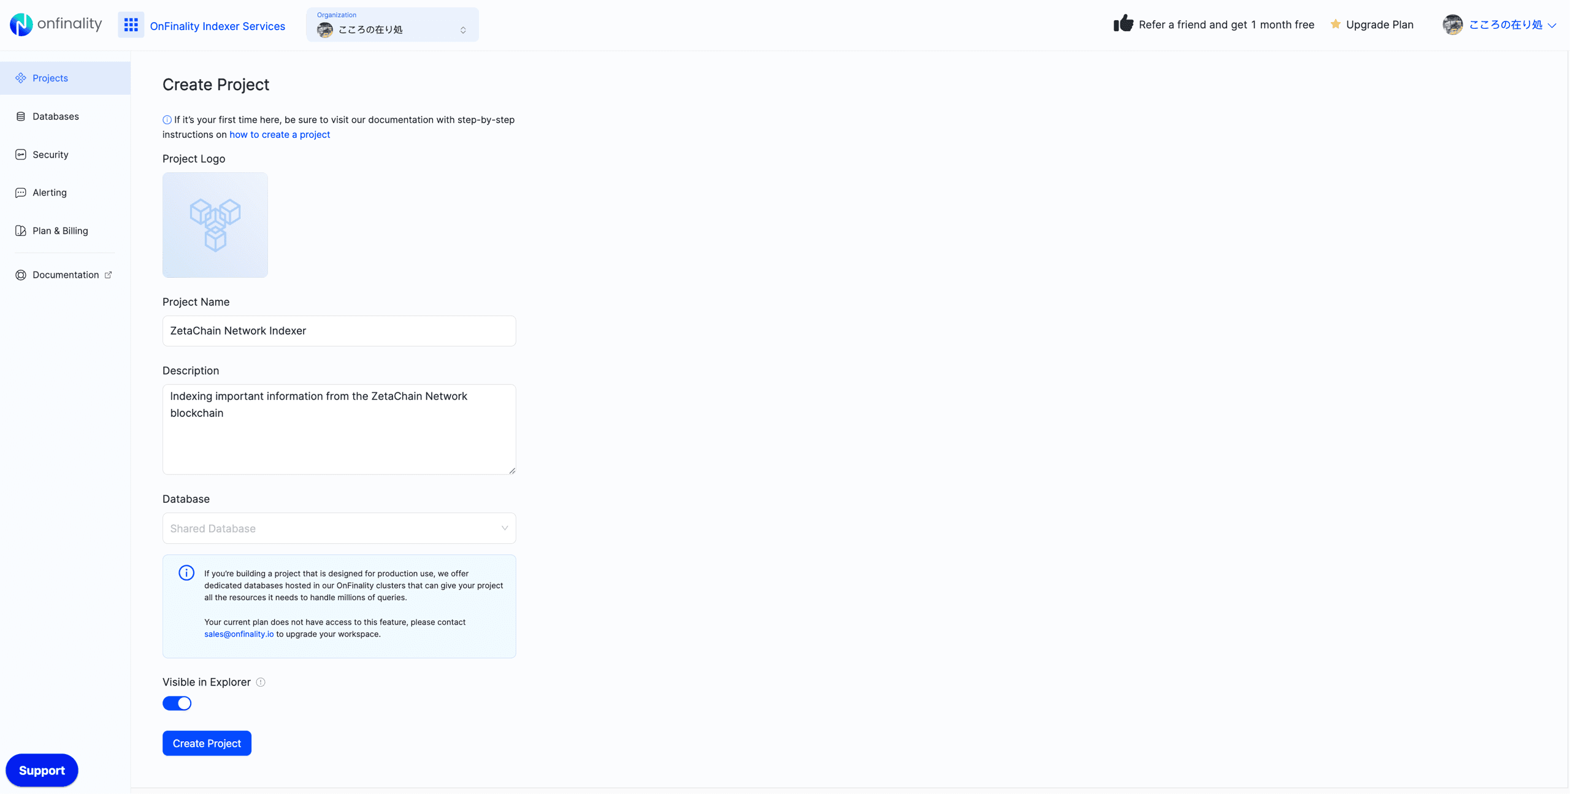
Task: Click the thumbs-up refer-a-friend icon
Action: coord(1124,23)
